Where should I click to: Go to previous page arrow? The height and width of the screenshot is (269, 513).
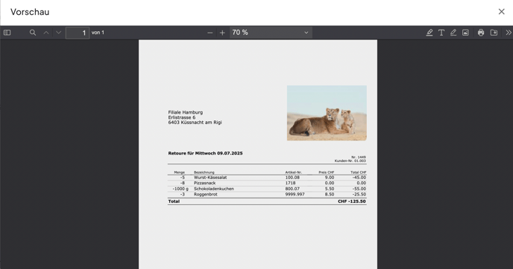pyautogui.click(x=46, y=33)
